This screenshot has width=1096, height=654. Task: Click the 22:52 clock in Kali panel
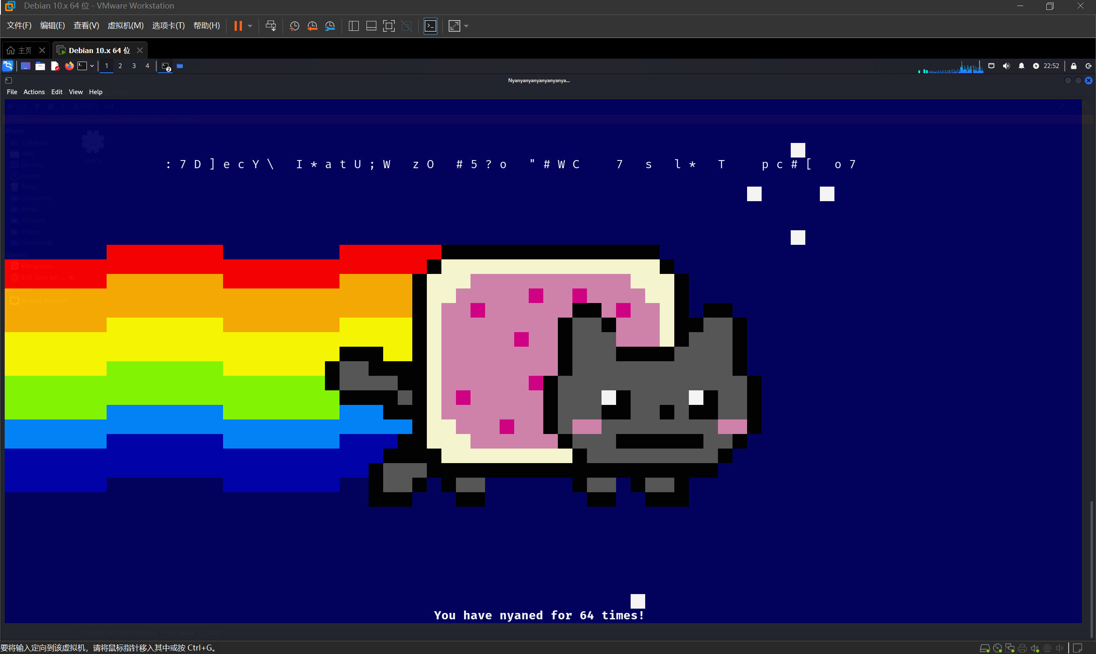coord(1051,66)
